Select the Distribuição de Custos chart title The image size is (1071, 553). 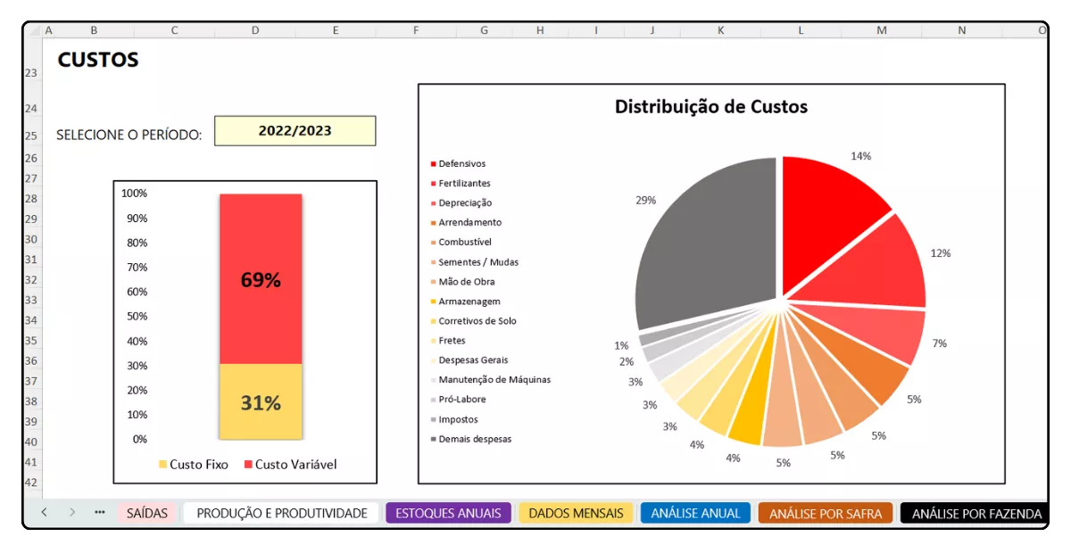tap(710, 107)
